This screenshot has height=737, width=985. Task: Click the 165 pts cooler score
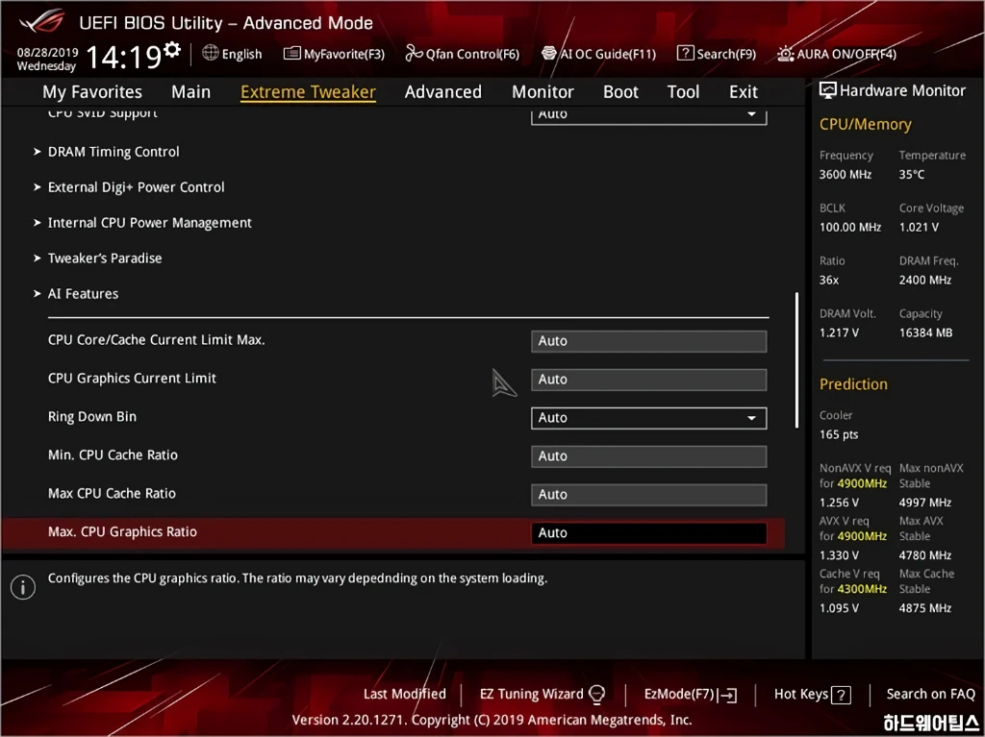[x=839, y=434]
